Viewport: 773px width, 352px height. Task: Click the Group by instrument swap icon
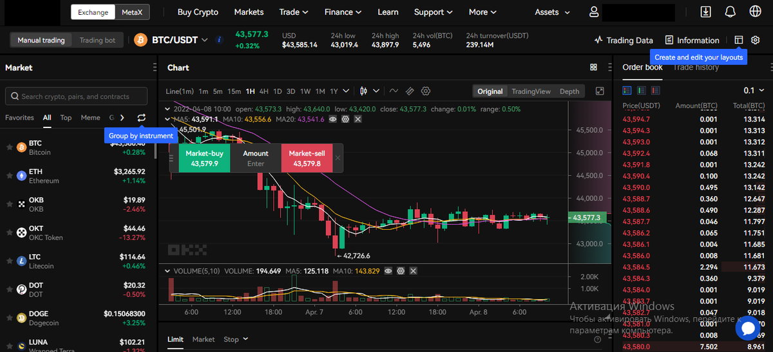point(141,118)
